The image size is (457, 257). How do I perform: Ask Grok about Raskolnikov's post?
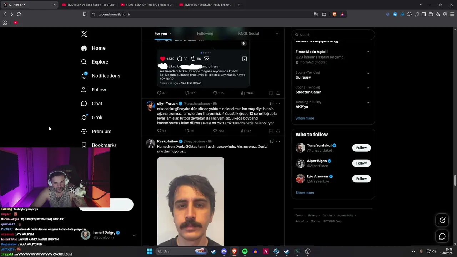click(272, 141)
